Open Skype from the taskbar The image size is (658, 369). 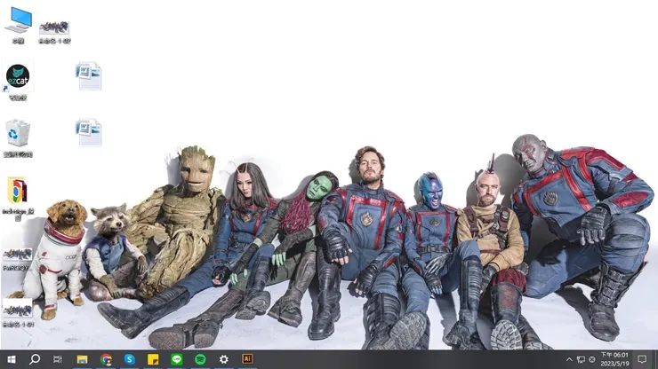(x=130, y=359)
